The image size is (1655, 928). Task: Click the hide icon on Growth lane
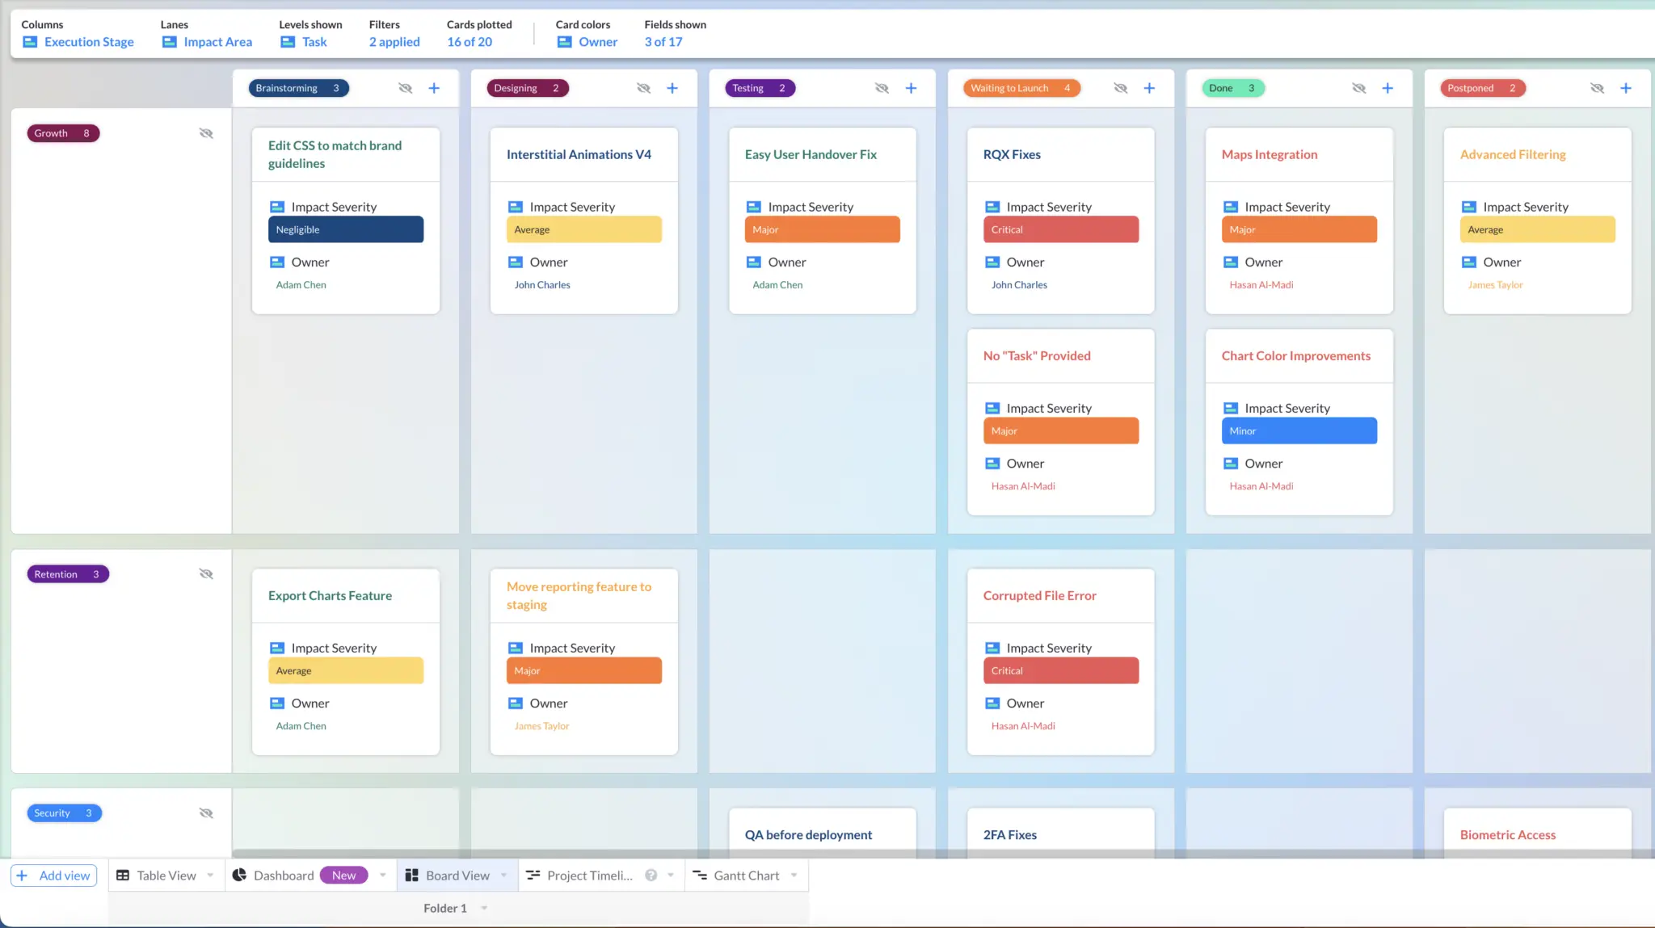tap(206, 133)
